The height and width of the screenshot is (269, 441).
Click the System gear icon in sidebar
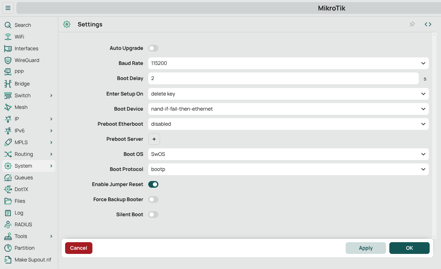[8, 166]
